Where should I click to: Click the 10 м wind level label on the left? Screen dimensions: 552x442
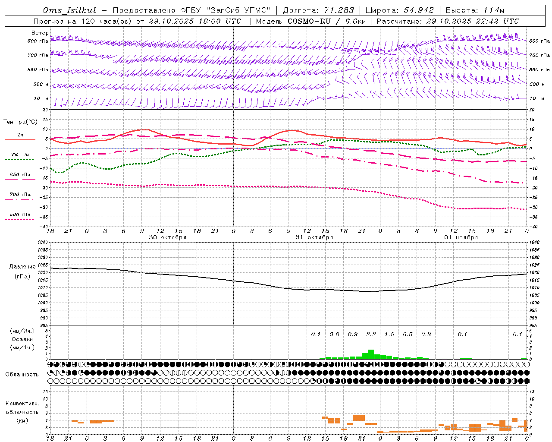[x=41, y=98]
